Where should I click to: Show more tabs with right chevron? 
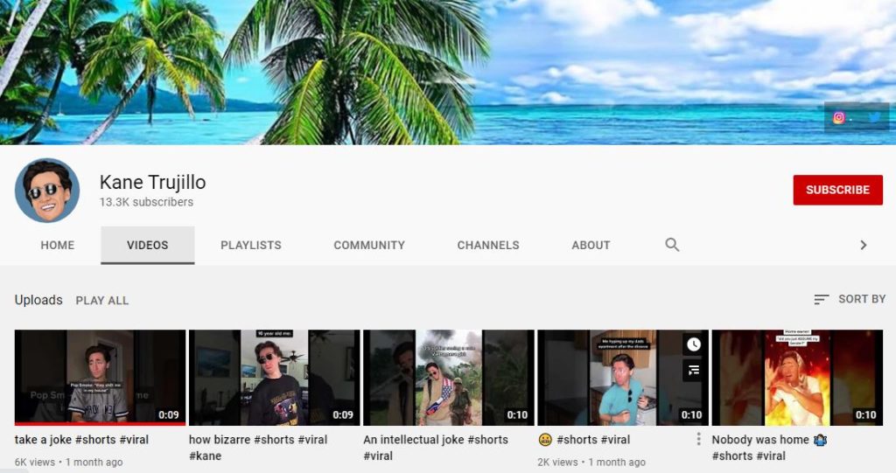pos(864,245)
